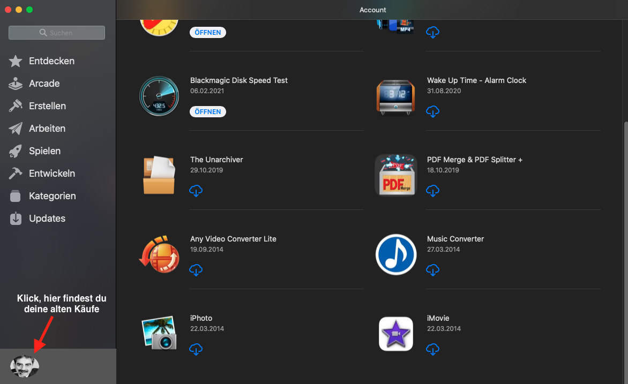Click The Unarchiver app icon
This screenshot has width=628, height=384.
click(x=159, y=175)
